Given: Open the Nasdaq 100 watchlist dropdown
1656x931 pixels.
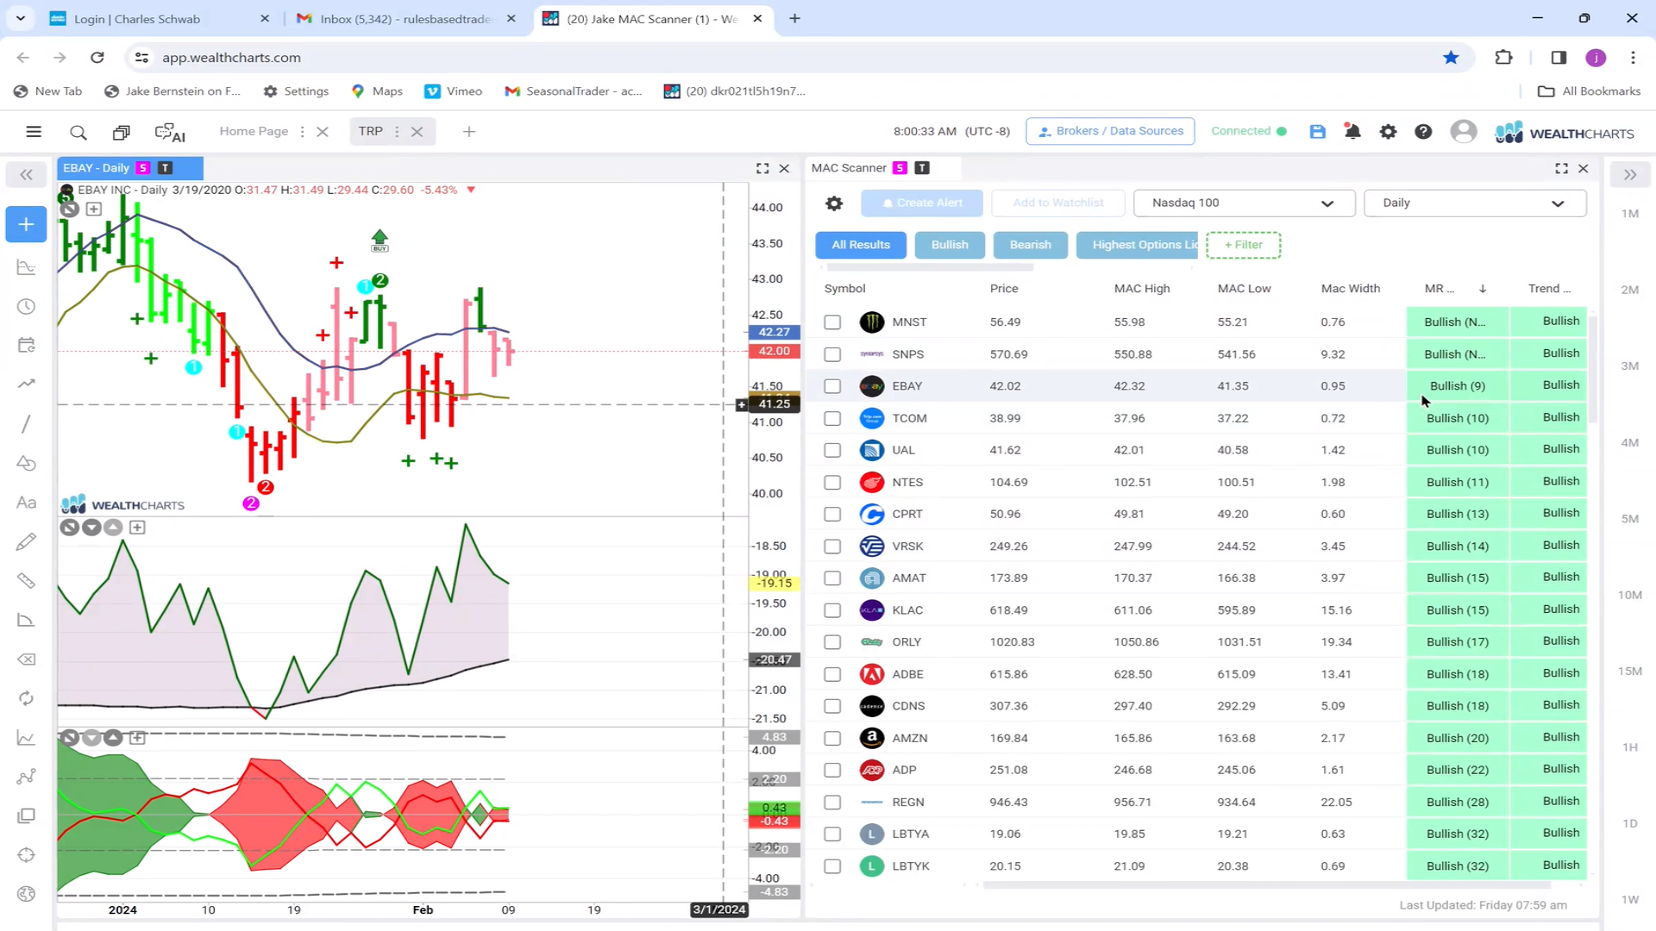Looking at the screenshot, I should click(x=1244, y=203).
